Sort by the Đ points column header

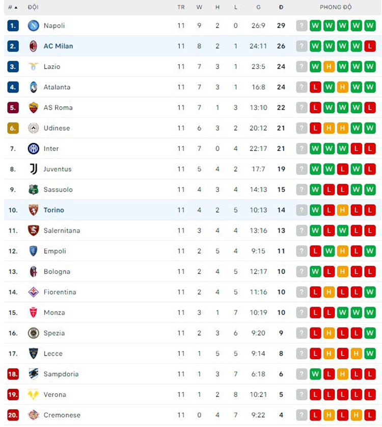pyautogui.click(x=281, y=8)
